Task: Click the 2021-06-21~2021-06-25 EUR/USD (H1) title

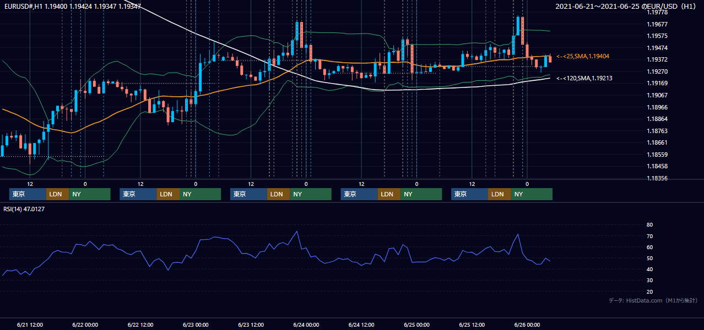Action: tap(627, 7)
